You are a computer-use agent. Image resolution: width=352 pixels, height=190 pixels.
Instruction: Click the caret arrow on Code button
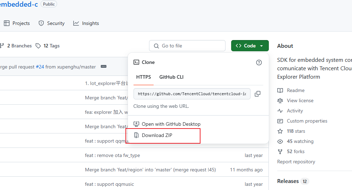[261, 46]
